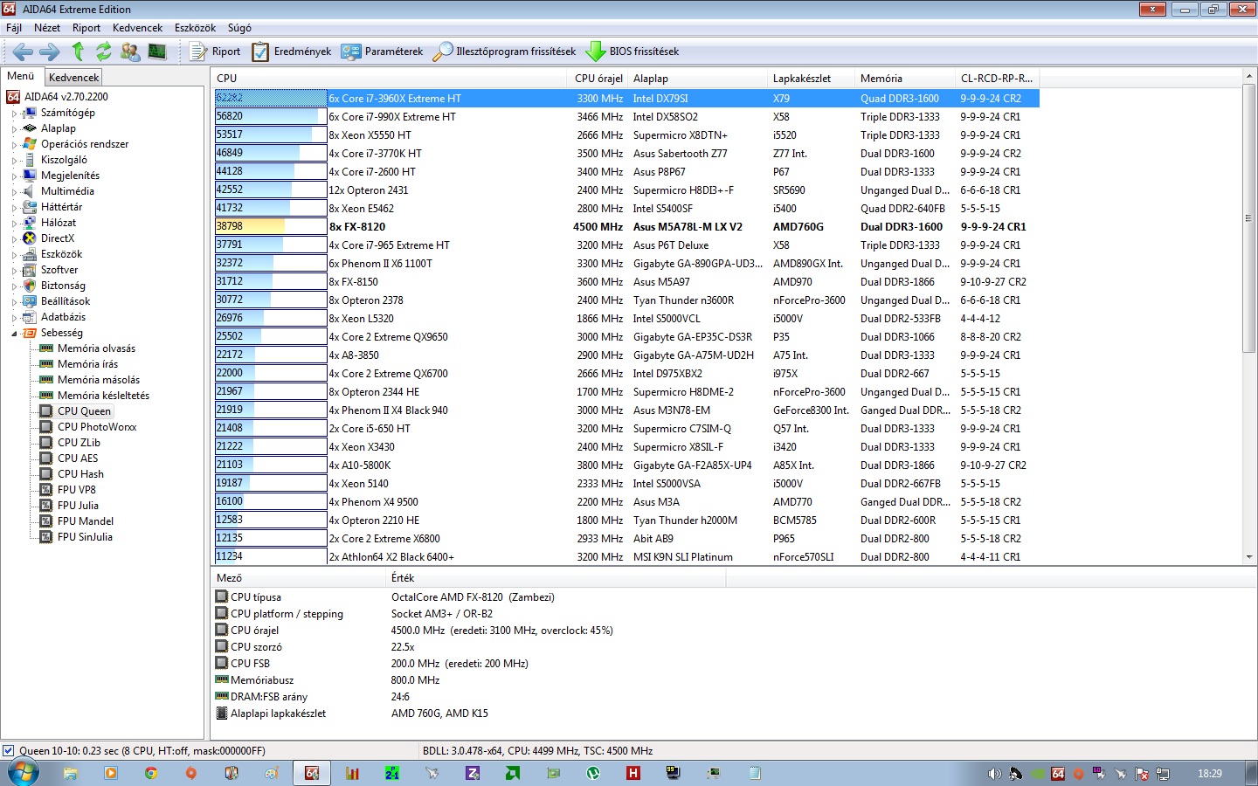The height and width of the screenshot is (786, 1258).
Task: Select CPU AES benchmark
Action: [x=78, y=458]
